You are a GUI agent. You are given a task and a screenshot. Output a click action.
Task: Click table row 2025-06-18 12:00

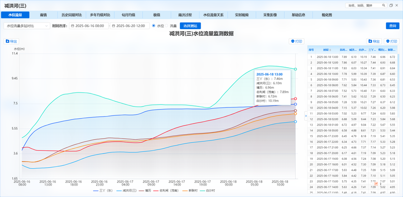pos(353,63)
